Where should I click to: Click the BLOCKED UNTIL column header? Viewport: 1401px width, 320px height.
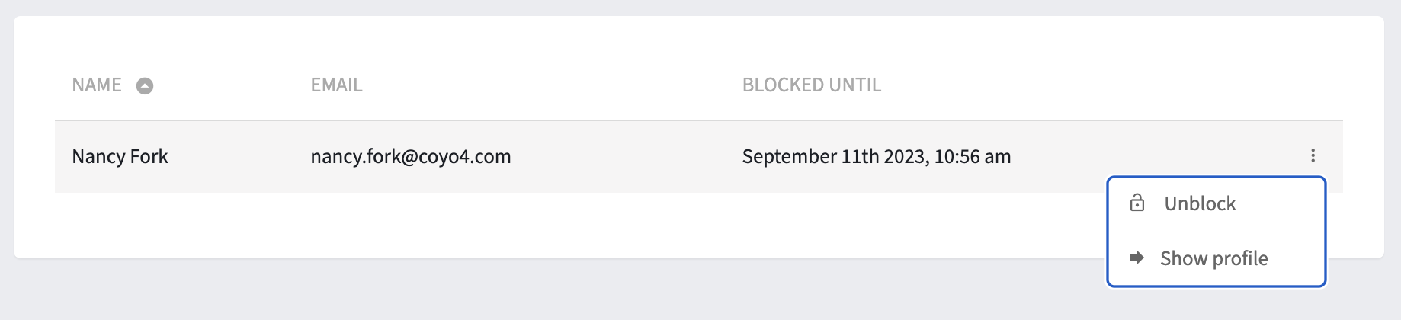(812, 85)
